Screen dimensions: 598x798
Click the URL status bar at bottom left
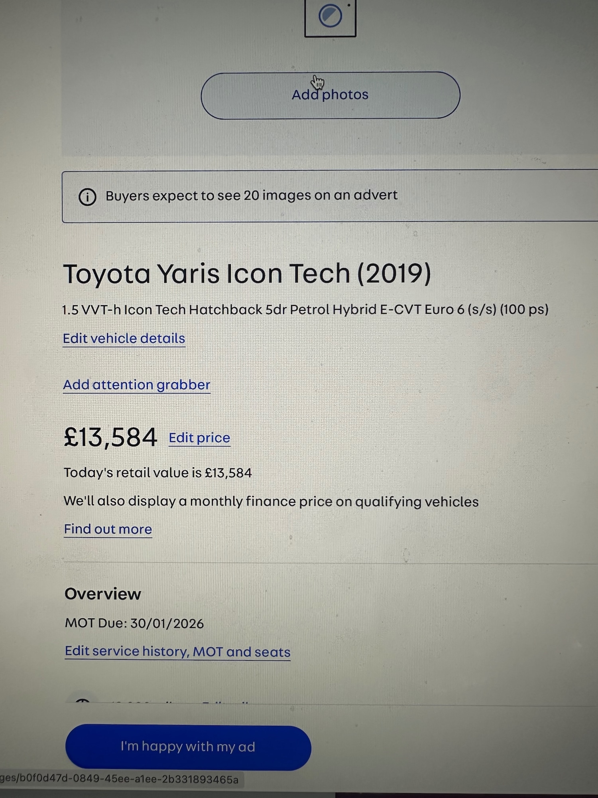click(x=120, y=779)
